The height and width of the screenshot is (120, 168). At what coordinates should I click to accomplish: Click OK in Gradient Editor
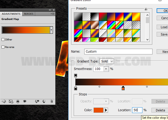tap(163, 11)
